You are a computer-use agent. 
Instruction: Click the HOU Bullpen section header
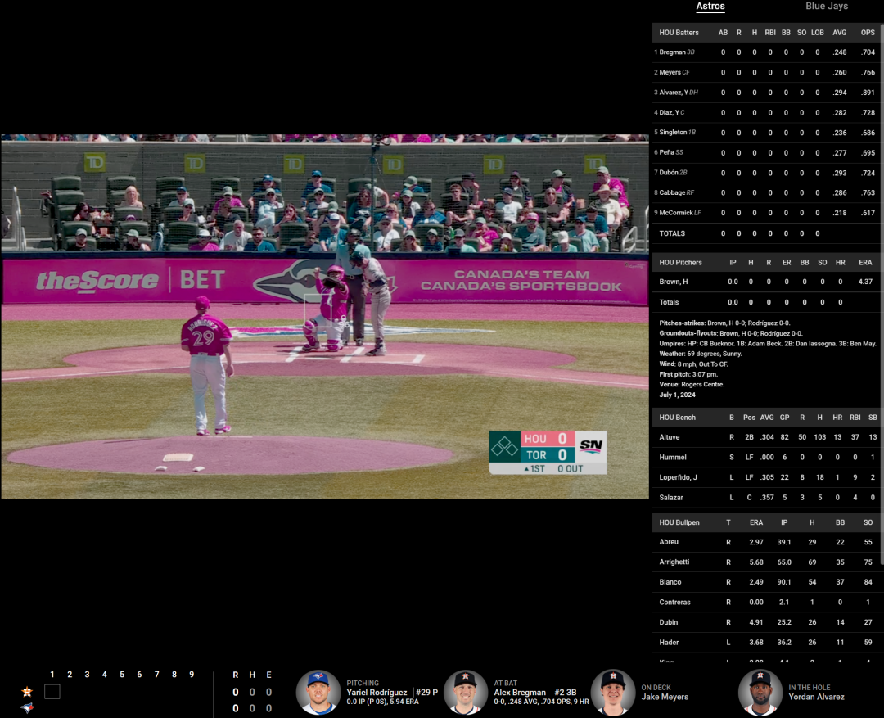(x=679, y=522)
